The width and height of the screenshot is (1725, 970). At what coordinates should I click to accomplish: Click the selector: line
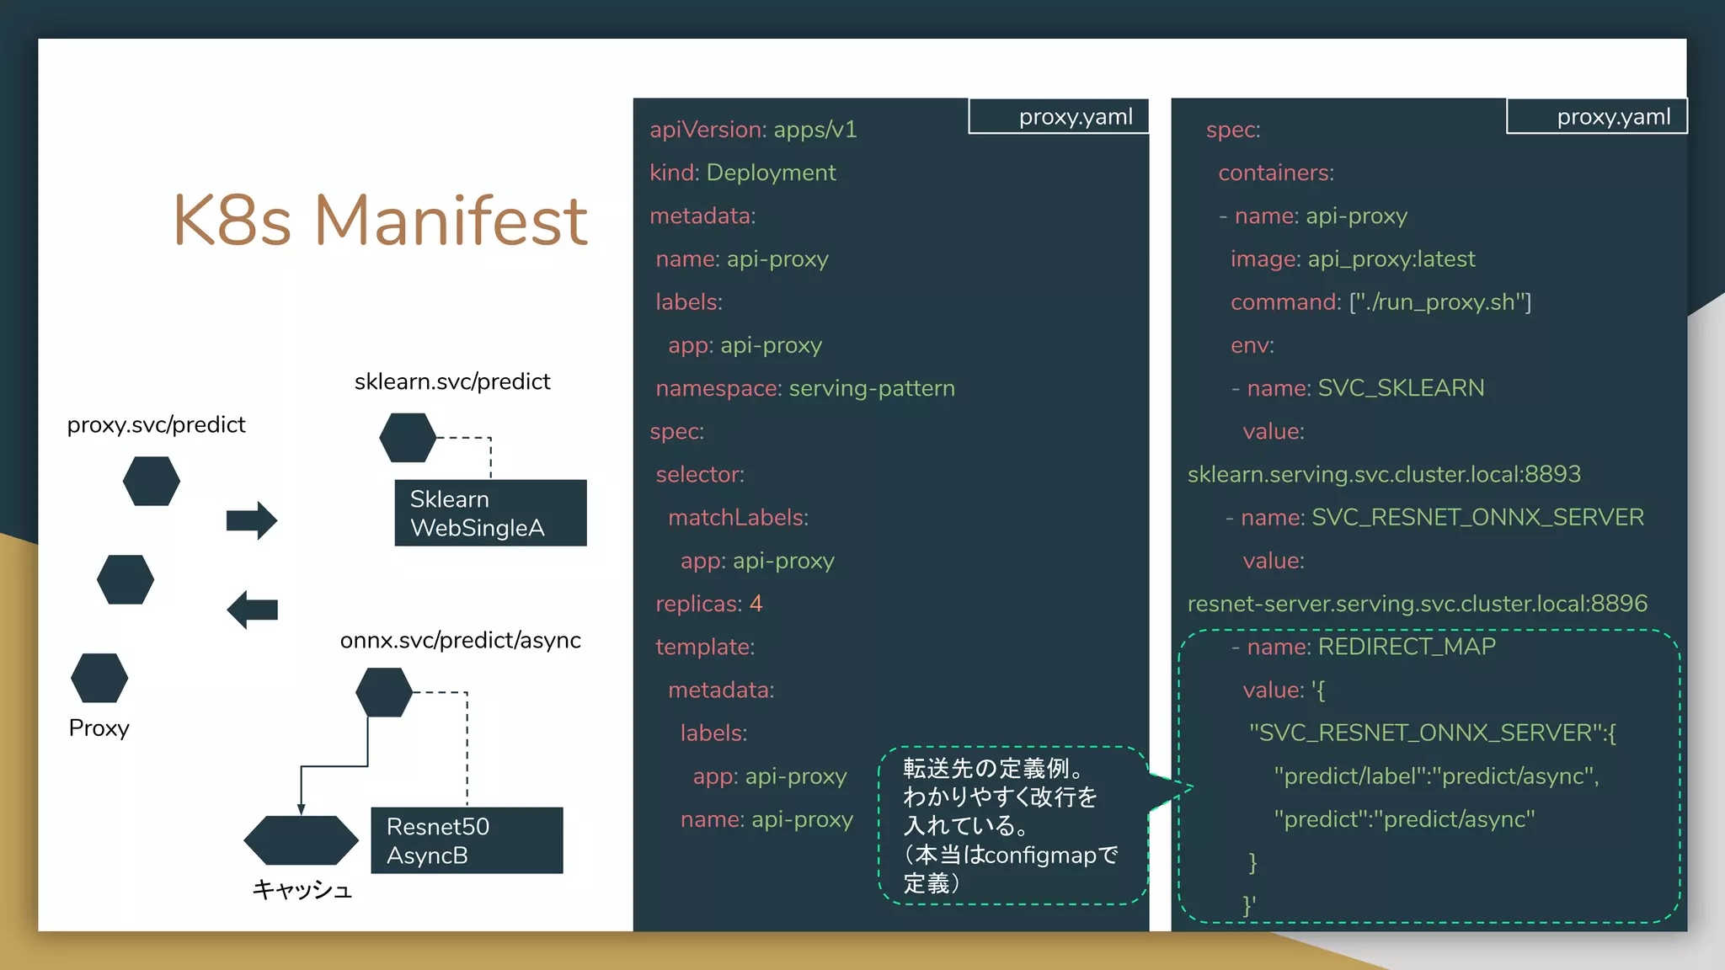(x=700, y=475)
